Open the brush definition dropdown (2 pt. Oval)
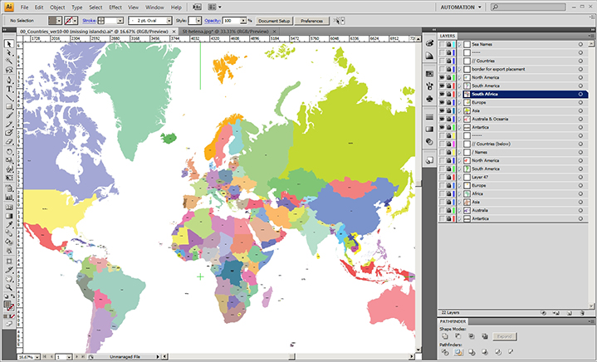This screenshot has height=362, width=597. click(x=169, y=19)
